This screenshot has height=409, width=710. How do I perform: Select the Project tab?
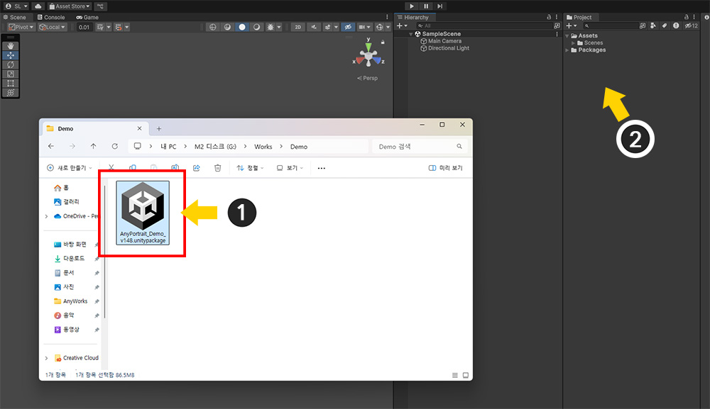pyautogui.click(x=579, y=17)
